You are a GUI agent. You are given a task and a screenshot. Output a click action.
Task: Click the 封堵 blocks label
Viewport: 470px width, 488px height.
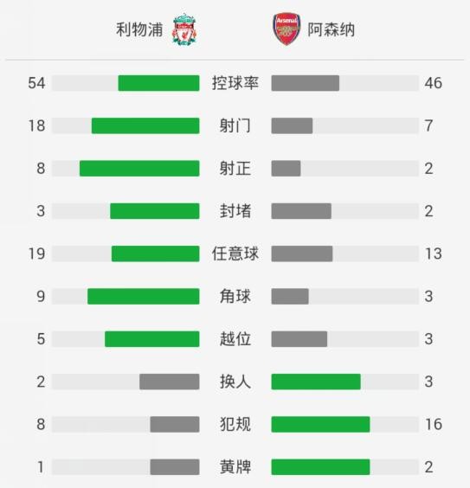(x=235, y=211)
